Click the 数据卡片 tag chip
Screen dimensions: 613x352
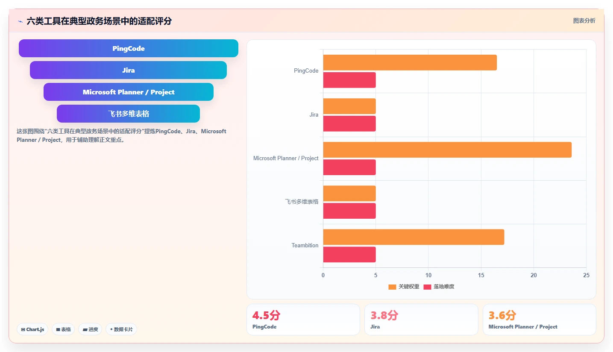[x=121, y=329]
